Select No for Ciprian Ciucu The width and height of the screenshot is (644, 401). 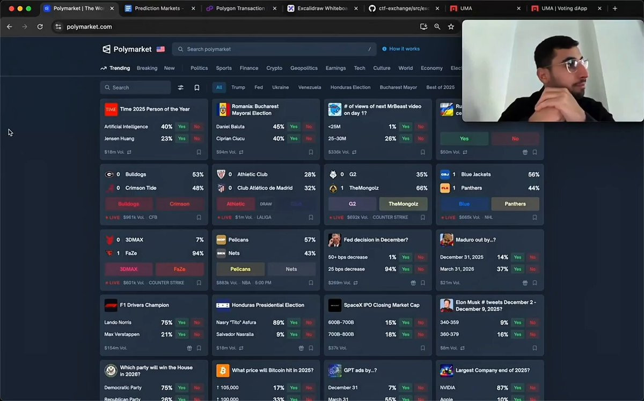tap(309, 139)
